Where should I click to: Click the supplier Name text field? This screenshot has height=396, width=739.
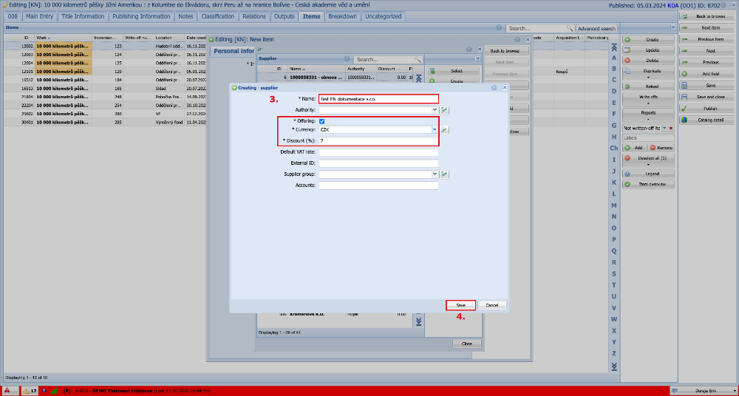[378, 99]
